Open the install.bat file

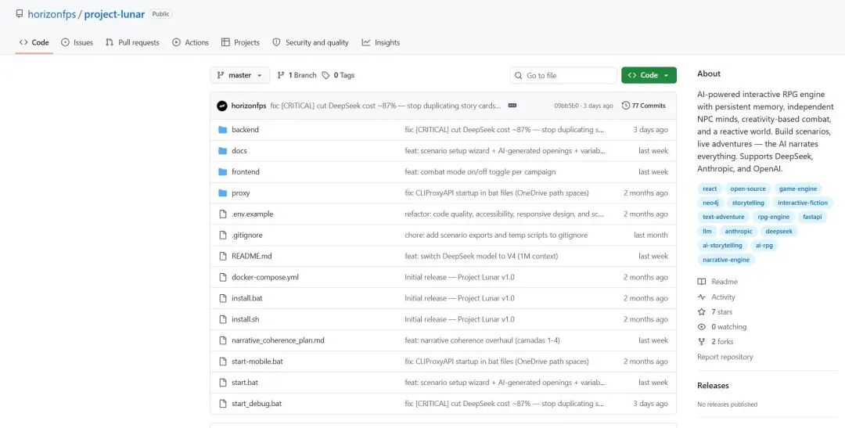tap(247, 298)
